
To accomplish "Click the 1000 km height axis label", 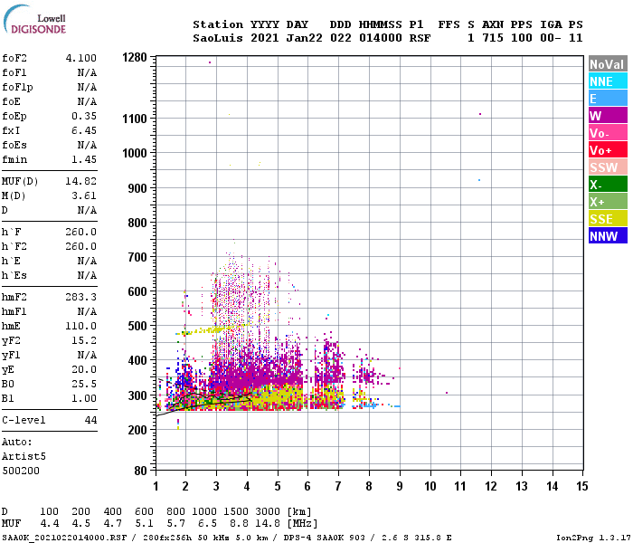I will click(x=135, y=153).
